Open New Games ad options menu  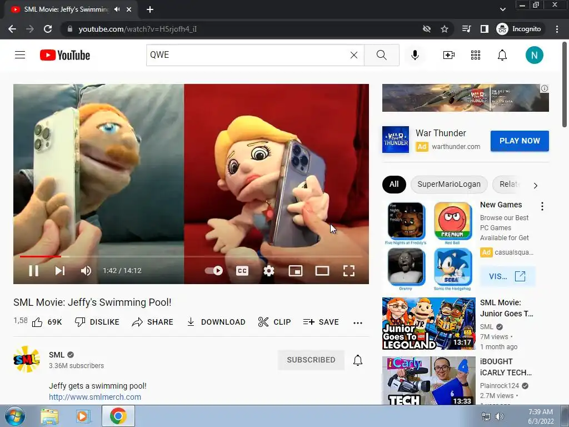[542, 206]
